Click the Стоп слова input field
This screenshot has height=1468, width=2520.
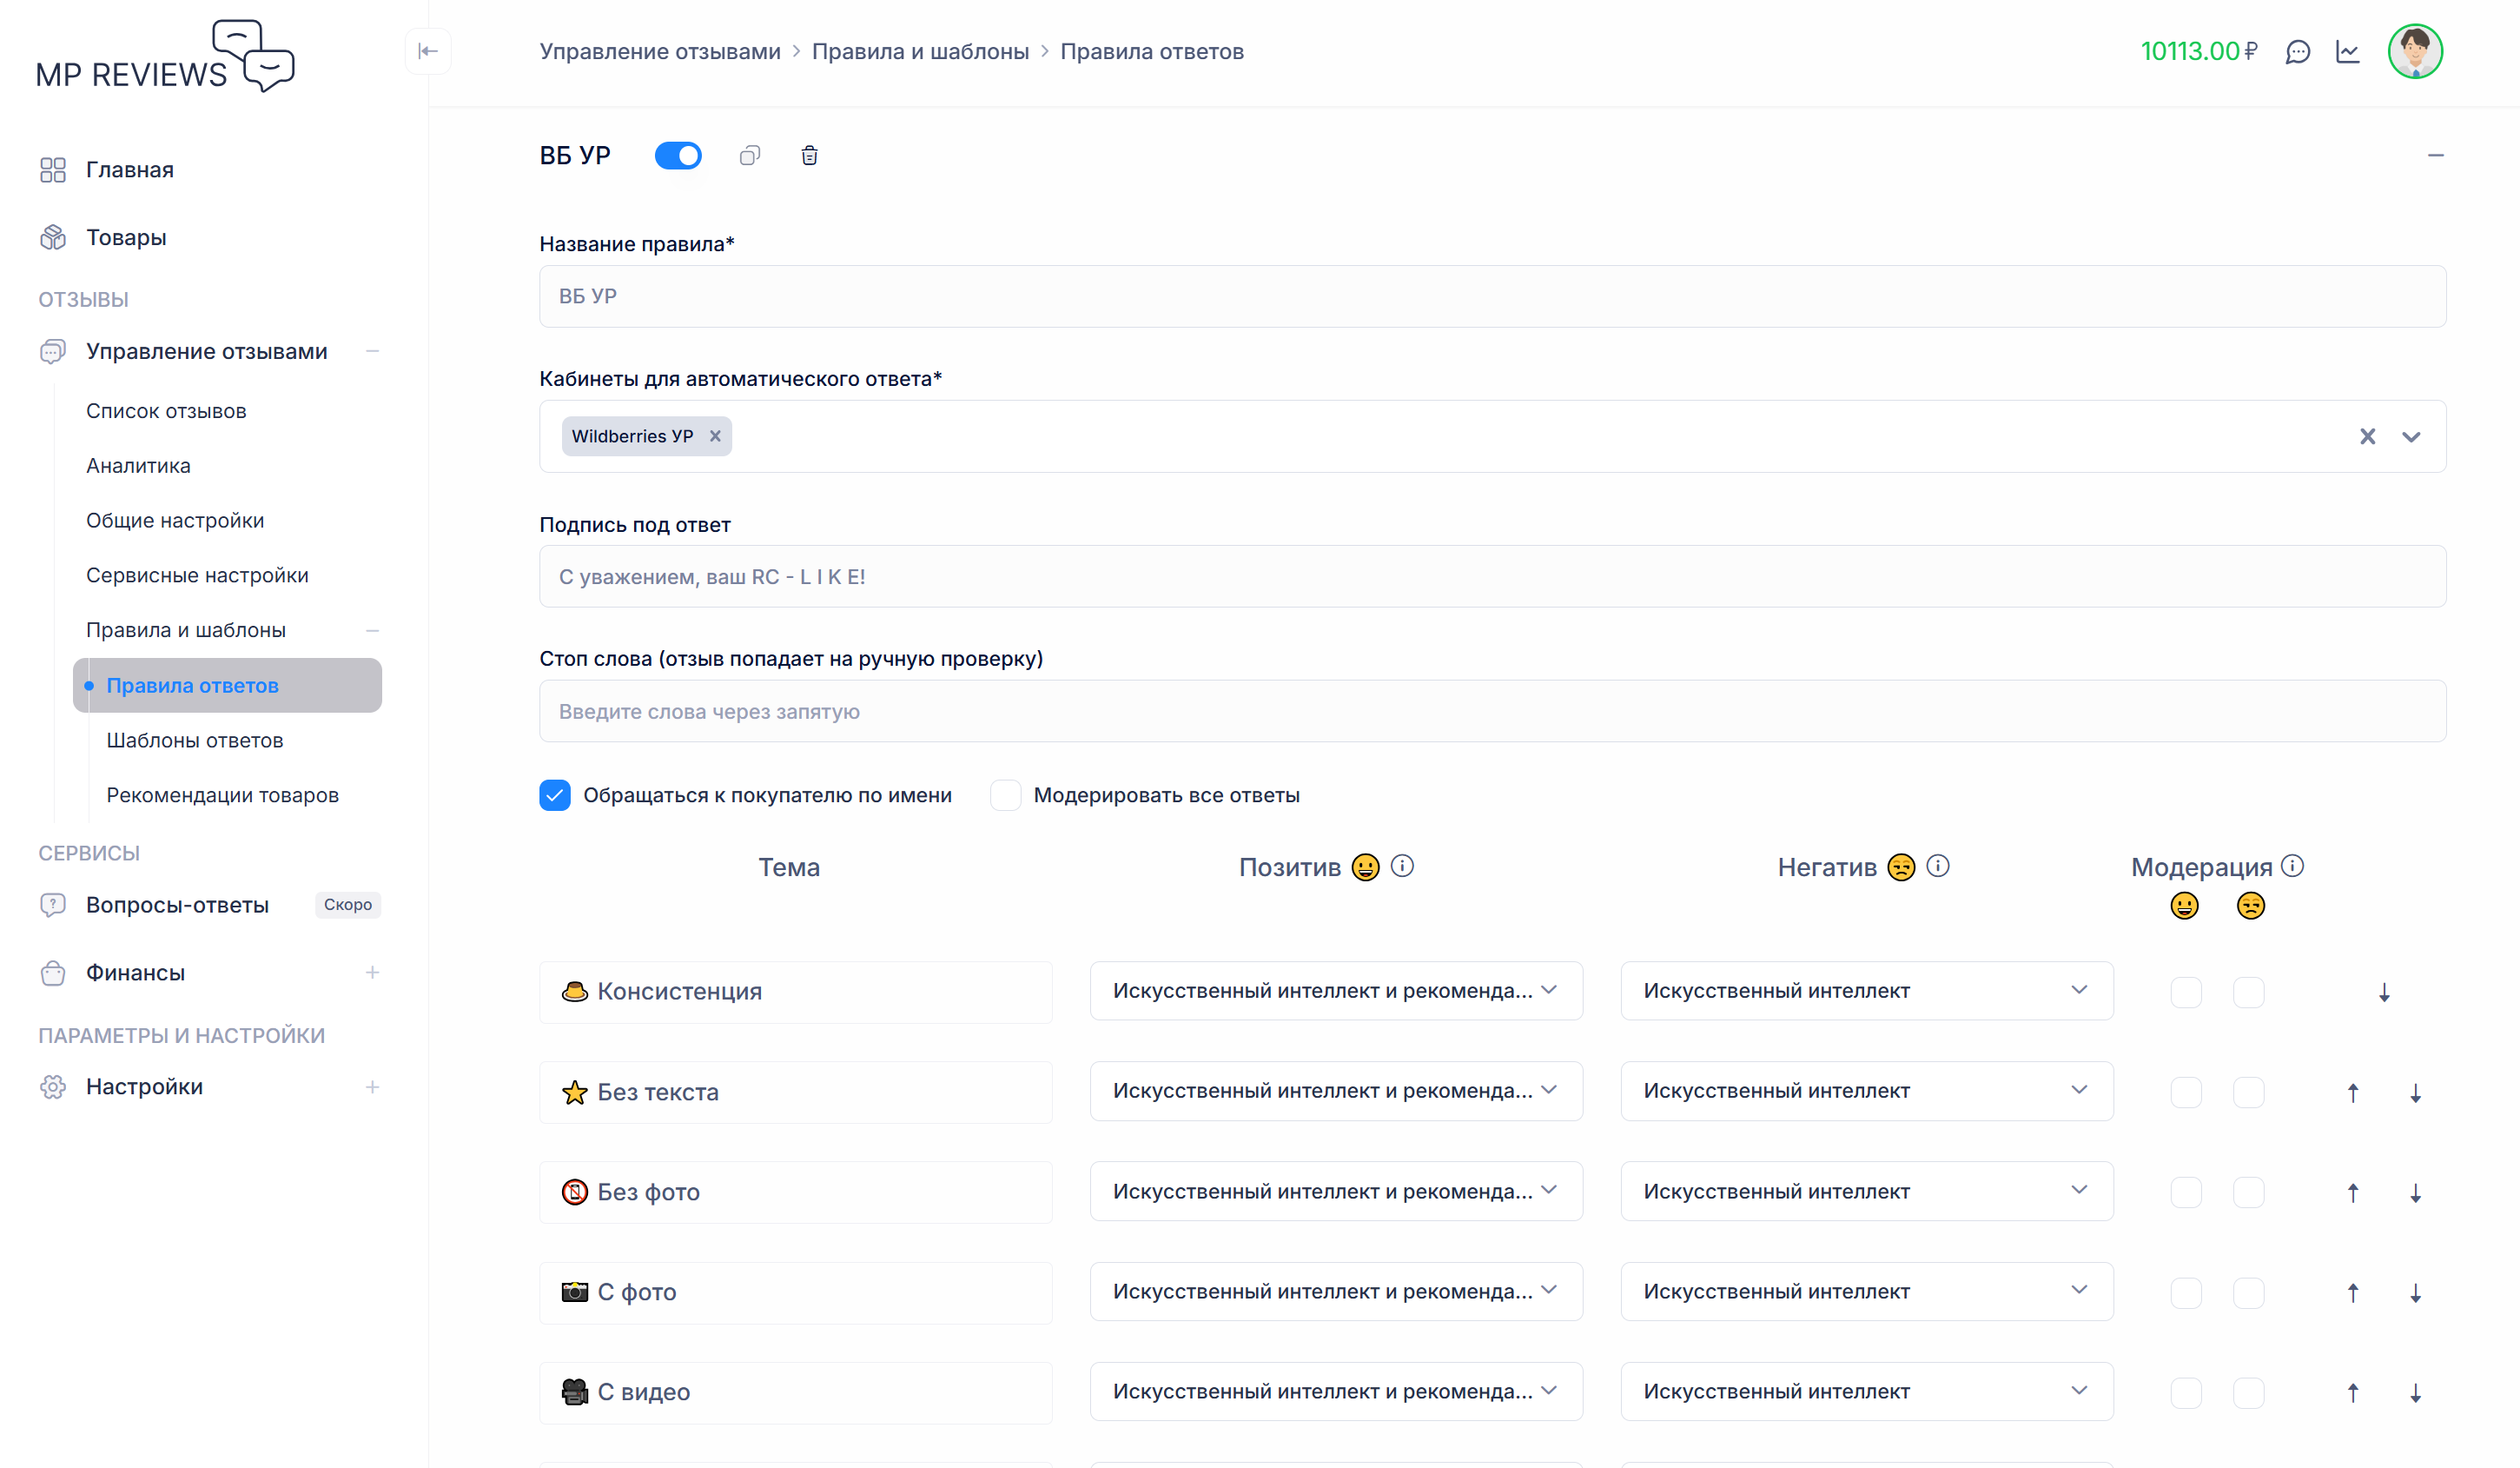[1492, 710]
